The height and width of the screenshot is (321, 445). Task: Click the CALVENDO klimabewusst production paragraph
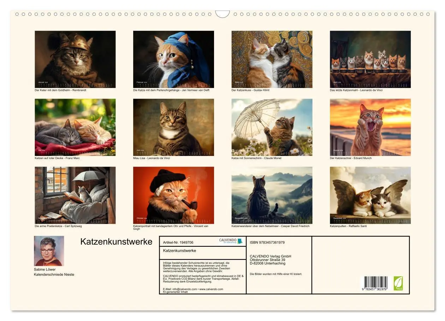coord(203,279)
